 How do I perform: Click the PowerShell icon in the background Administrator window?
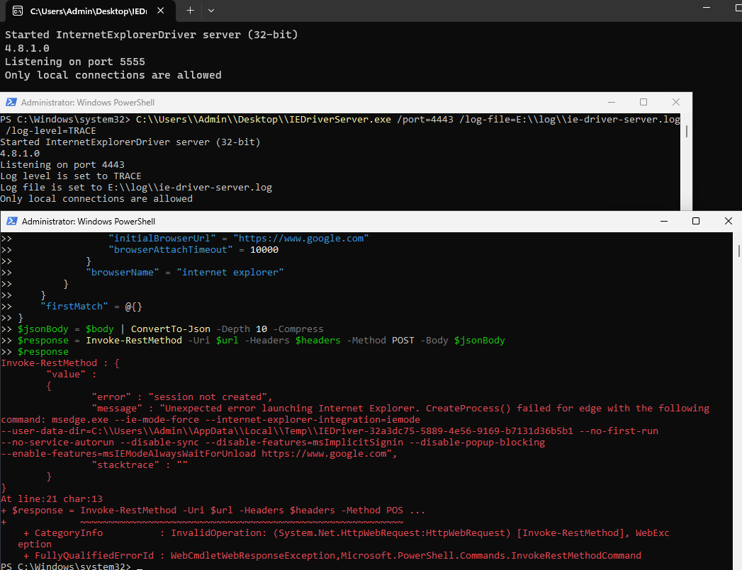tap(11, 102)
